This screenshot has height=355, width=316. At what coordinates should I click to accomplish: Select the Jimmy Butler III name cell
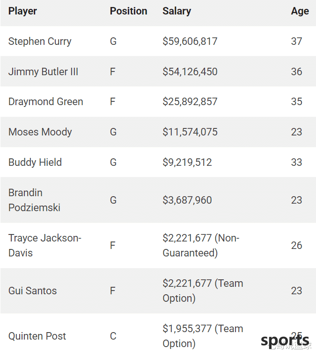[x=43, y=72]
